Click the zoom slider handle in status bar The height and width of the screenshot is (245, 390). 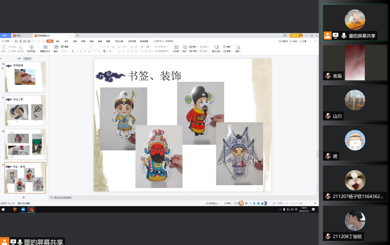(301, 203)
